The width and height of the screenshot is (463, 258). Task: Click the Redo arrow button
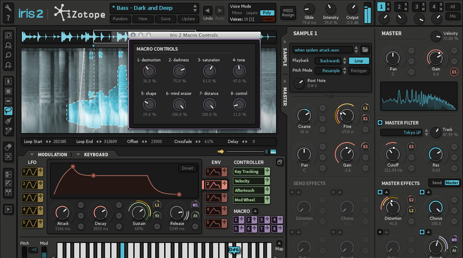coord(220,11)
